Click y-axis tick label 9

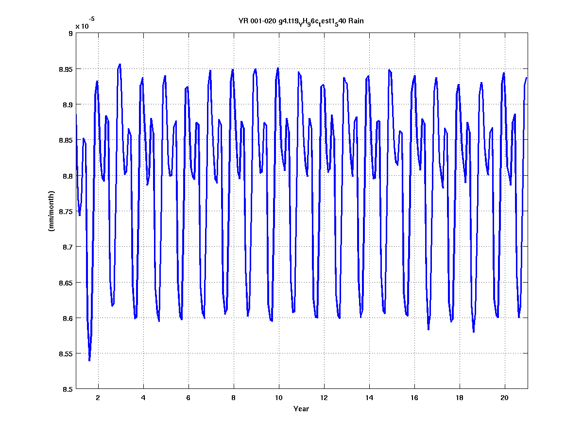pyautogui.click(x=70, y=34)
